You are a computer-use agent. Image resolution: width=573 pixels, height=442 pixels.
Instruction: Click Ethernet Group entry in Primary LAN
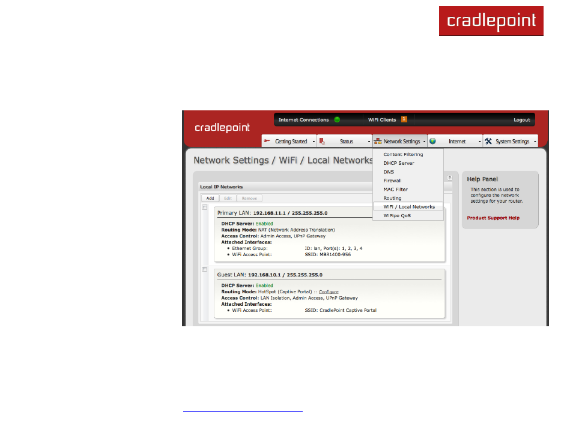coord(250,248)
